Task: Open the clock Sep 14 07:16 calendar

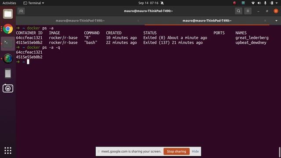Action: 148,3
